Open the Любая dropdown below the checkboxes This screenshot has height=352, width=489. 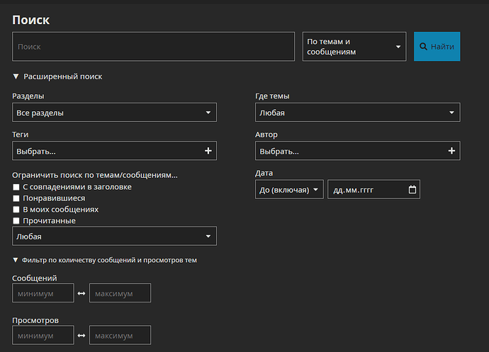tap(114, 236)
